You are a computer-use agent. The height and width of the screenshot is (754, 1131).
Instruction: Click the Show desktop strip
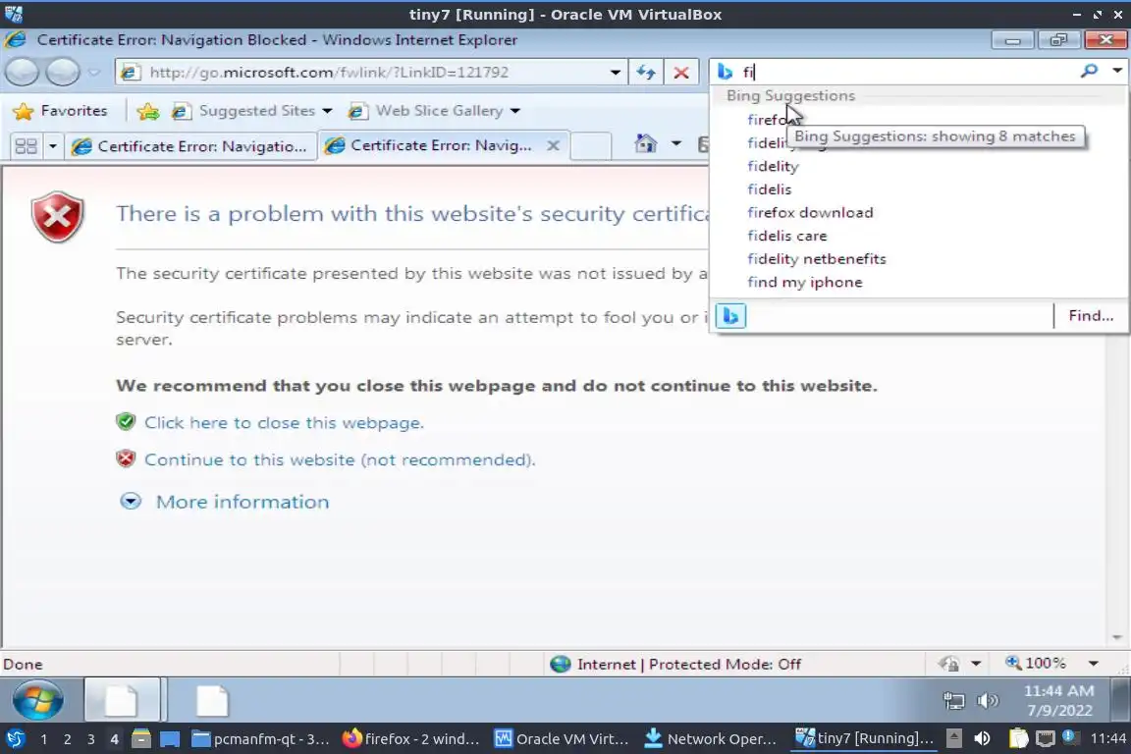pyautogui.click(x=1120, y=699)
